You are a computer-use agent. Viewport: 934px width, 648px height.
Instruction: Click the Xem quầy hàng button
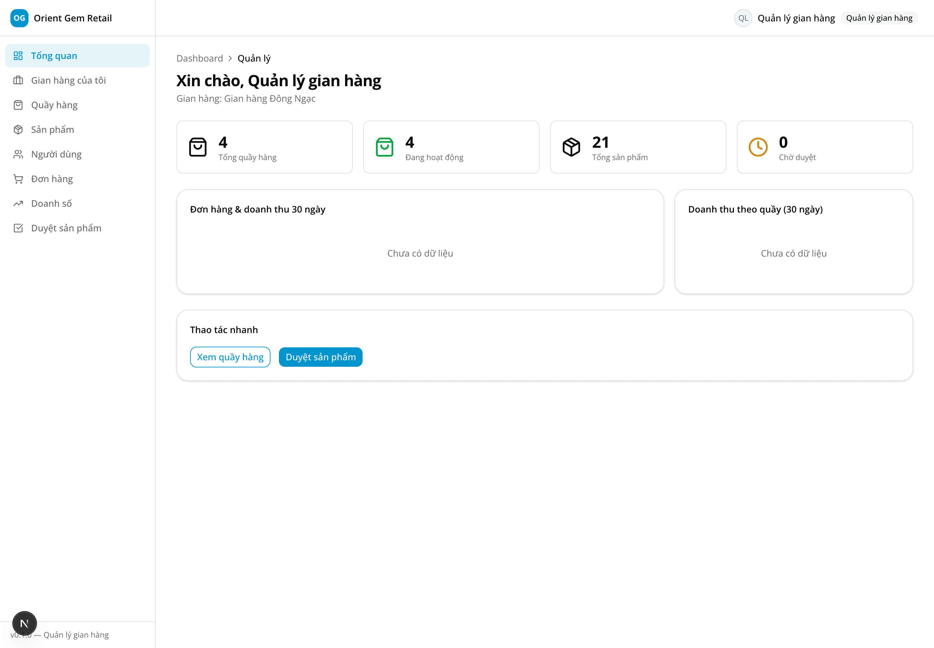[x=230, y=357]
